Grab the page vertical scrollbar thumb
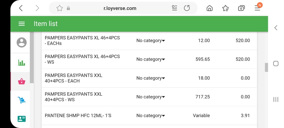The image size is (284, 128). pos(266,67)
